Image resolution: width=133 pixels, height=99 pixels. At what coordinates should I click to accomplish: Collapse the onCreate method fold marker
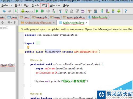tap(24, 64)
